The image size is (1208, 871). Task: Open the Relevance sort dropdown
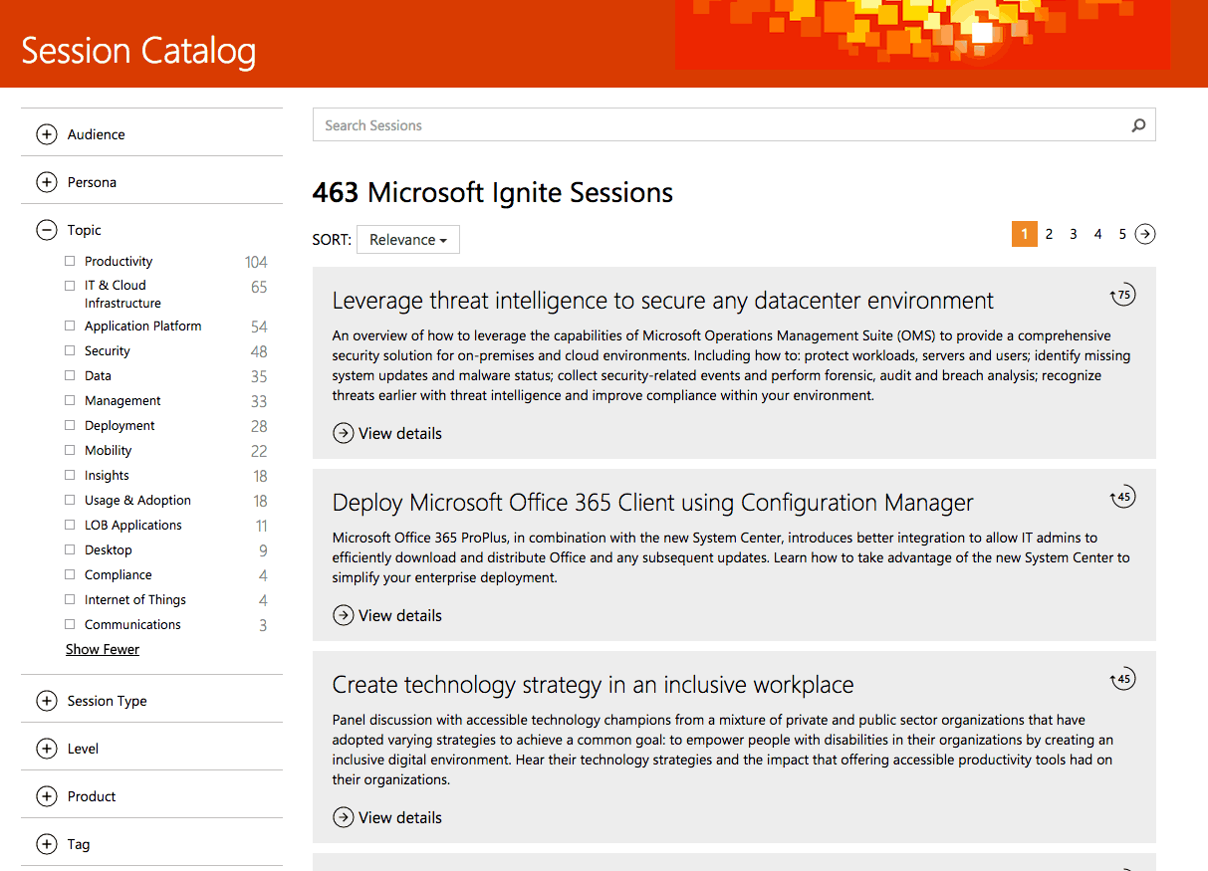click(x=408, y=240)
